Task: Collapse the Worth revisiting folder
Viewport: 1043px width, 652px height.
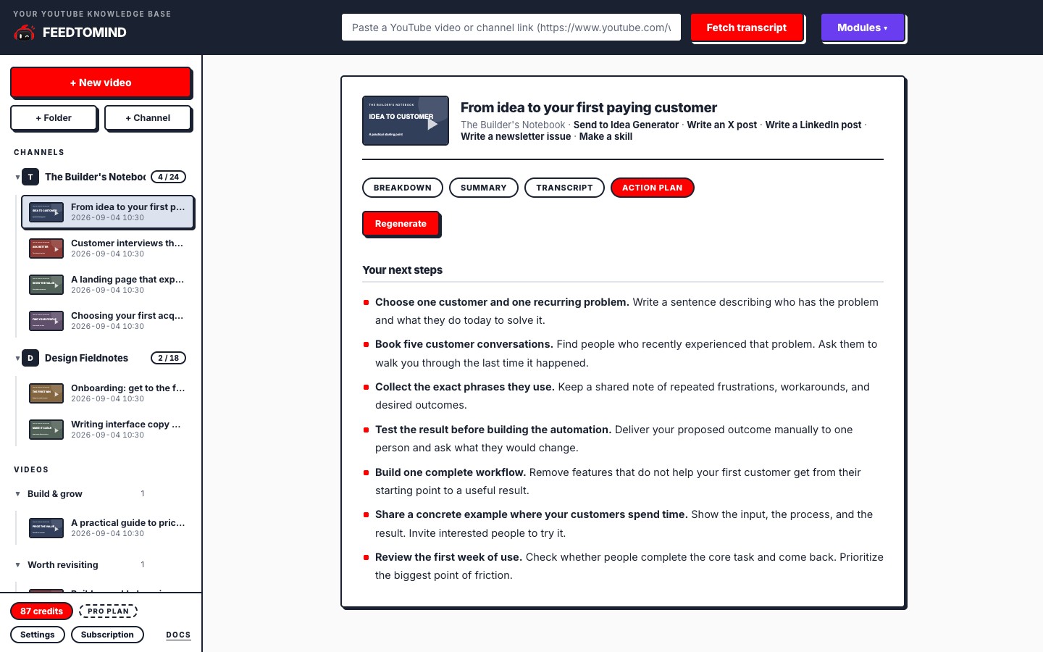Action: point(17,565)
